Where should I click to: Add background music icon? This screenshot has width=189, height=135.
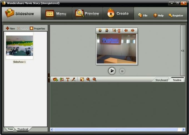[62, 79]
